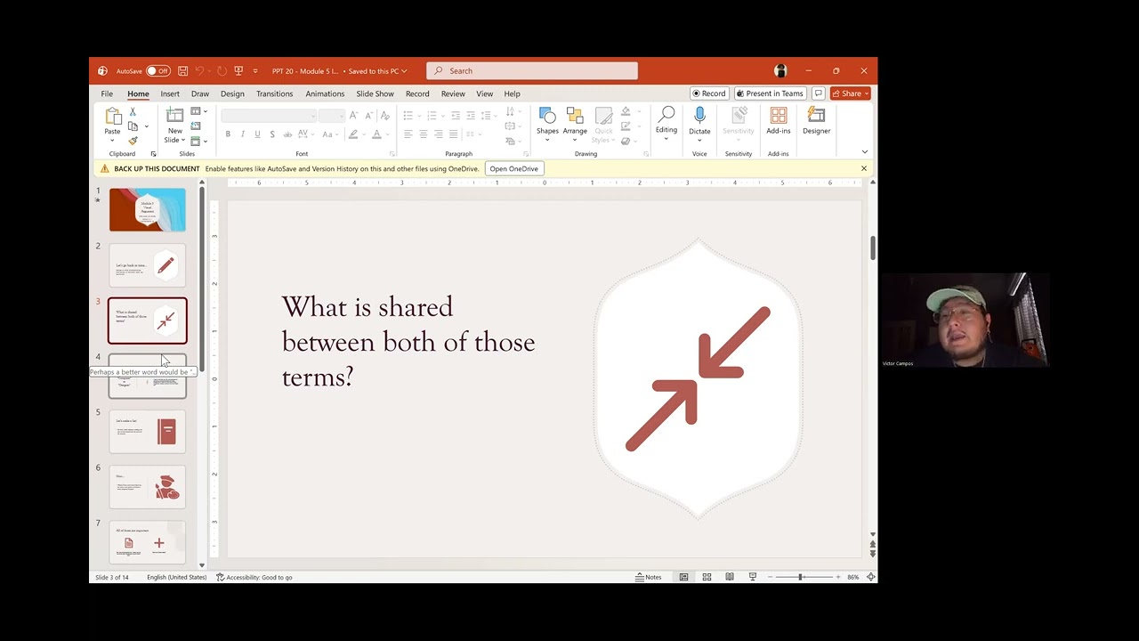Screen dimensions: 1139x641
Task: Toggle Numbering list button
Action: [432, 116]
